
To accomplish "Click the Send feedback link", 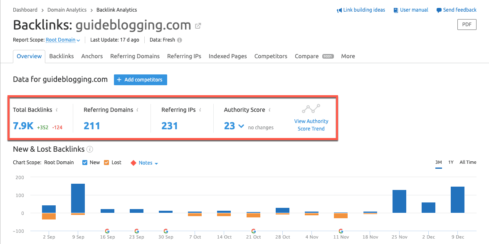I will click(460, 10).
